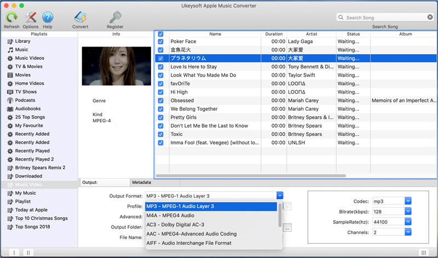Switch to the Output tab
This screenshot has height=258, width=438.
click(x=105, y=182)
